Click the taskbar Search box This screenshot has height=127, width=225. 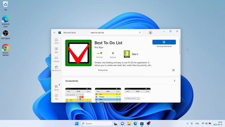click(96, 123)
